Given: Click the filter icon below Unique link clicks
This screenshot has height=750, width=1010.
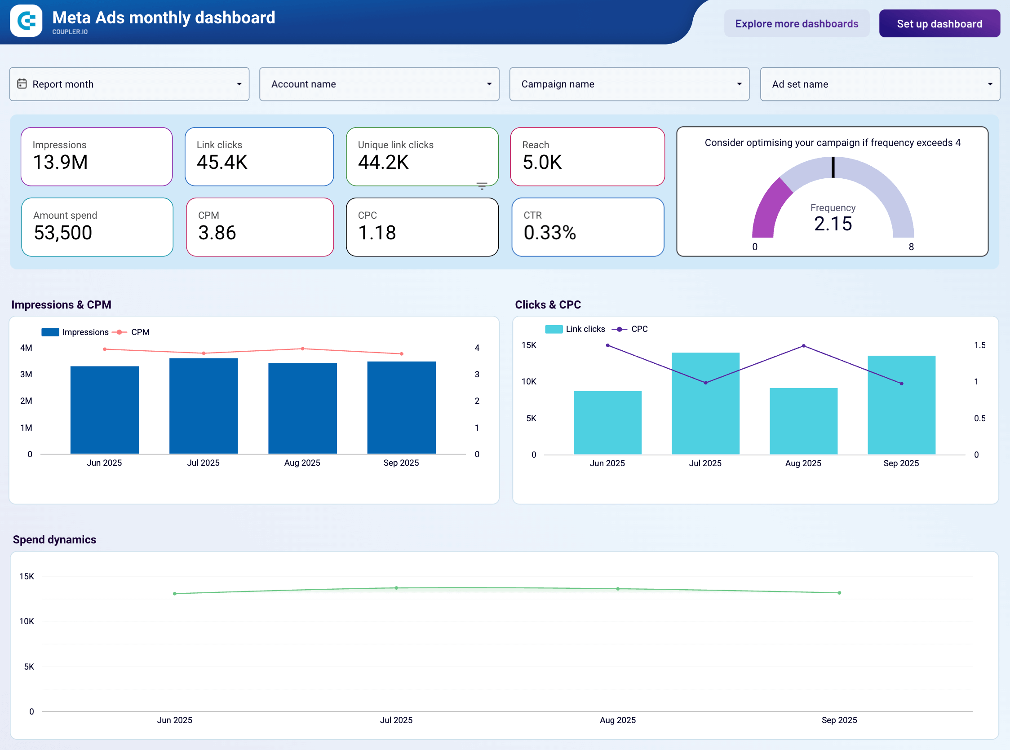Looking at the screenshot, I should 481,185.
